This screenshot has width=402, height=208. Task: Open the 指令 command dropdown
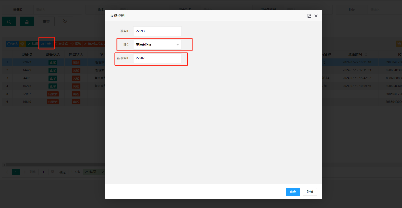[x=157, y=45]
